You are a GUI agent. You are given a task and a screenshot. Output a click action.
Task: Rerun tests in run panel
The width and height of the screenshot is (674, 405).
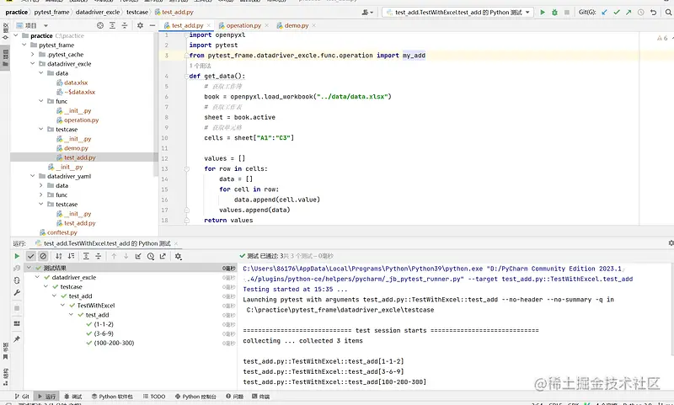[x=17, y=256]
